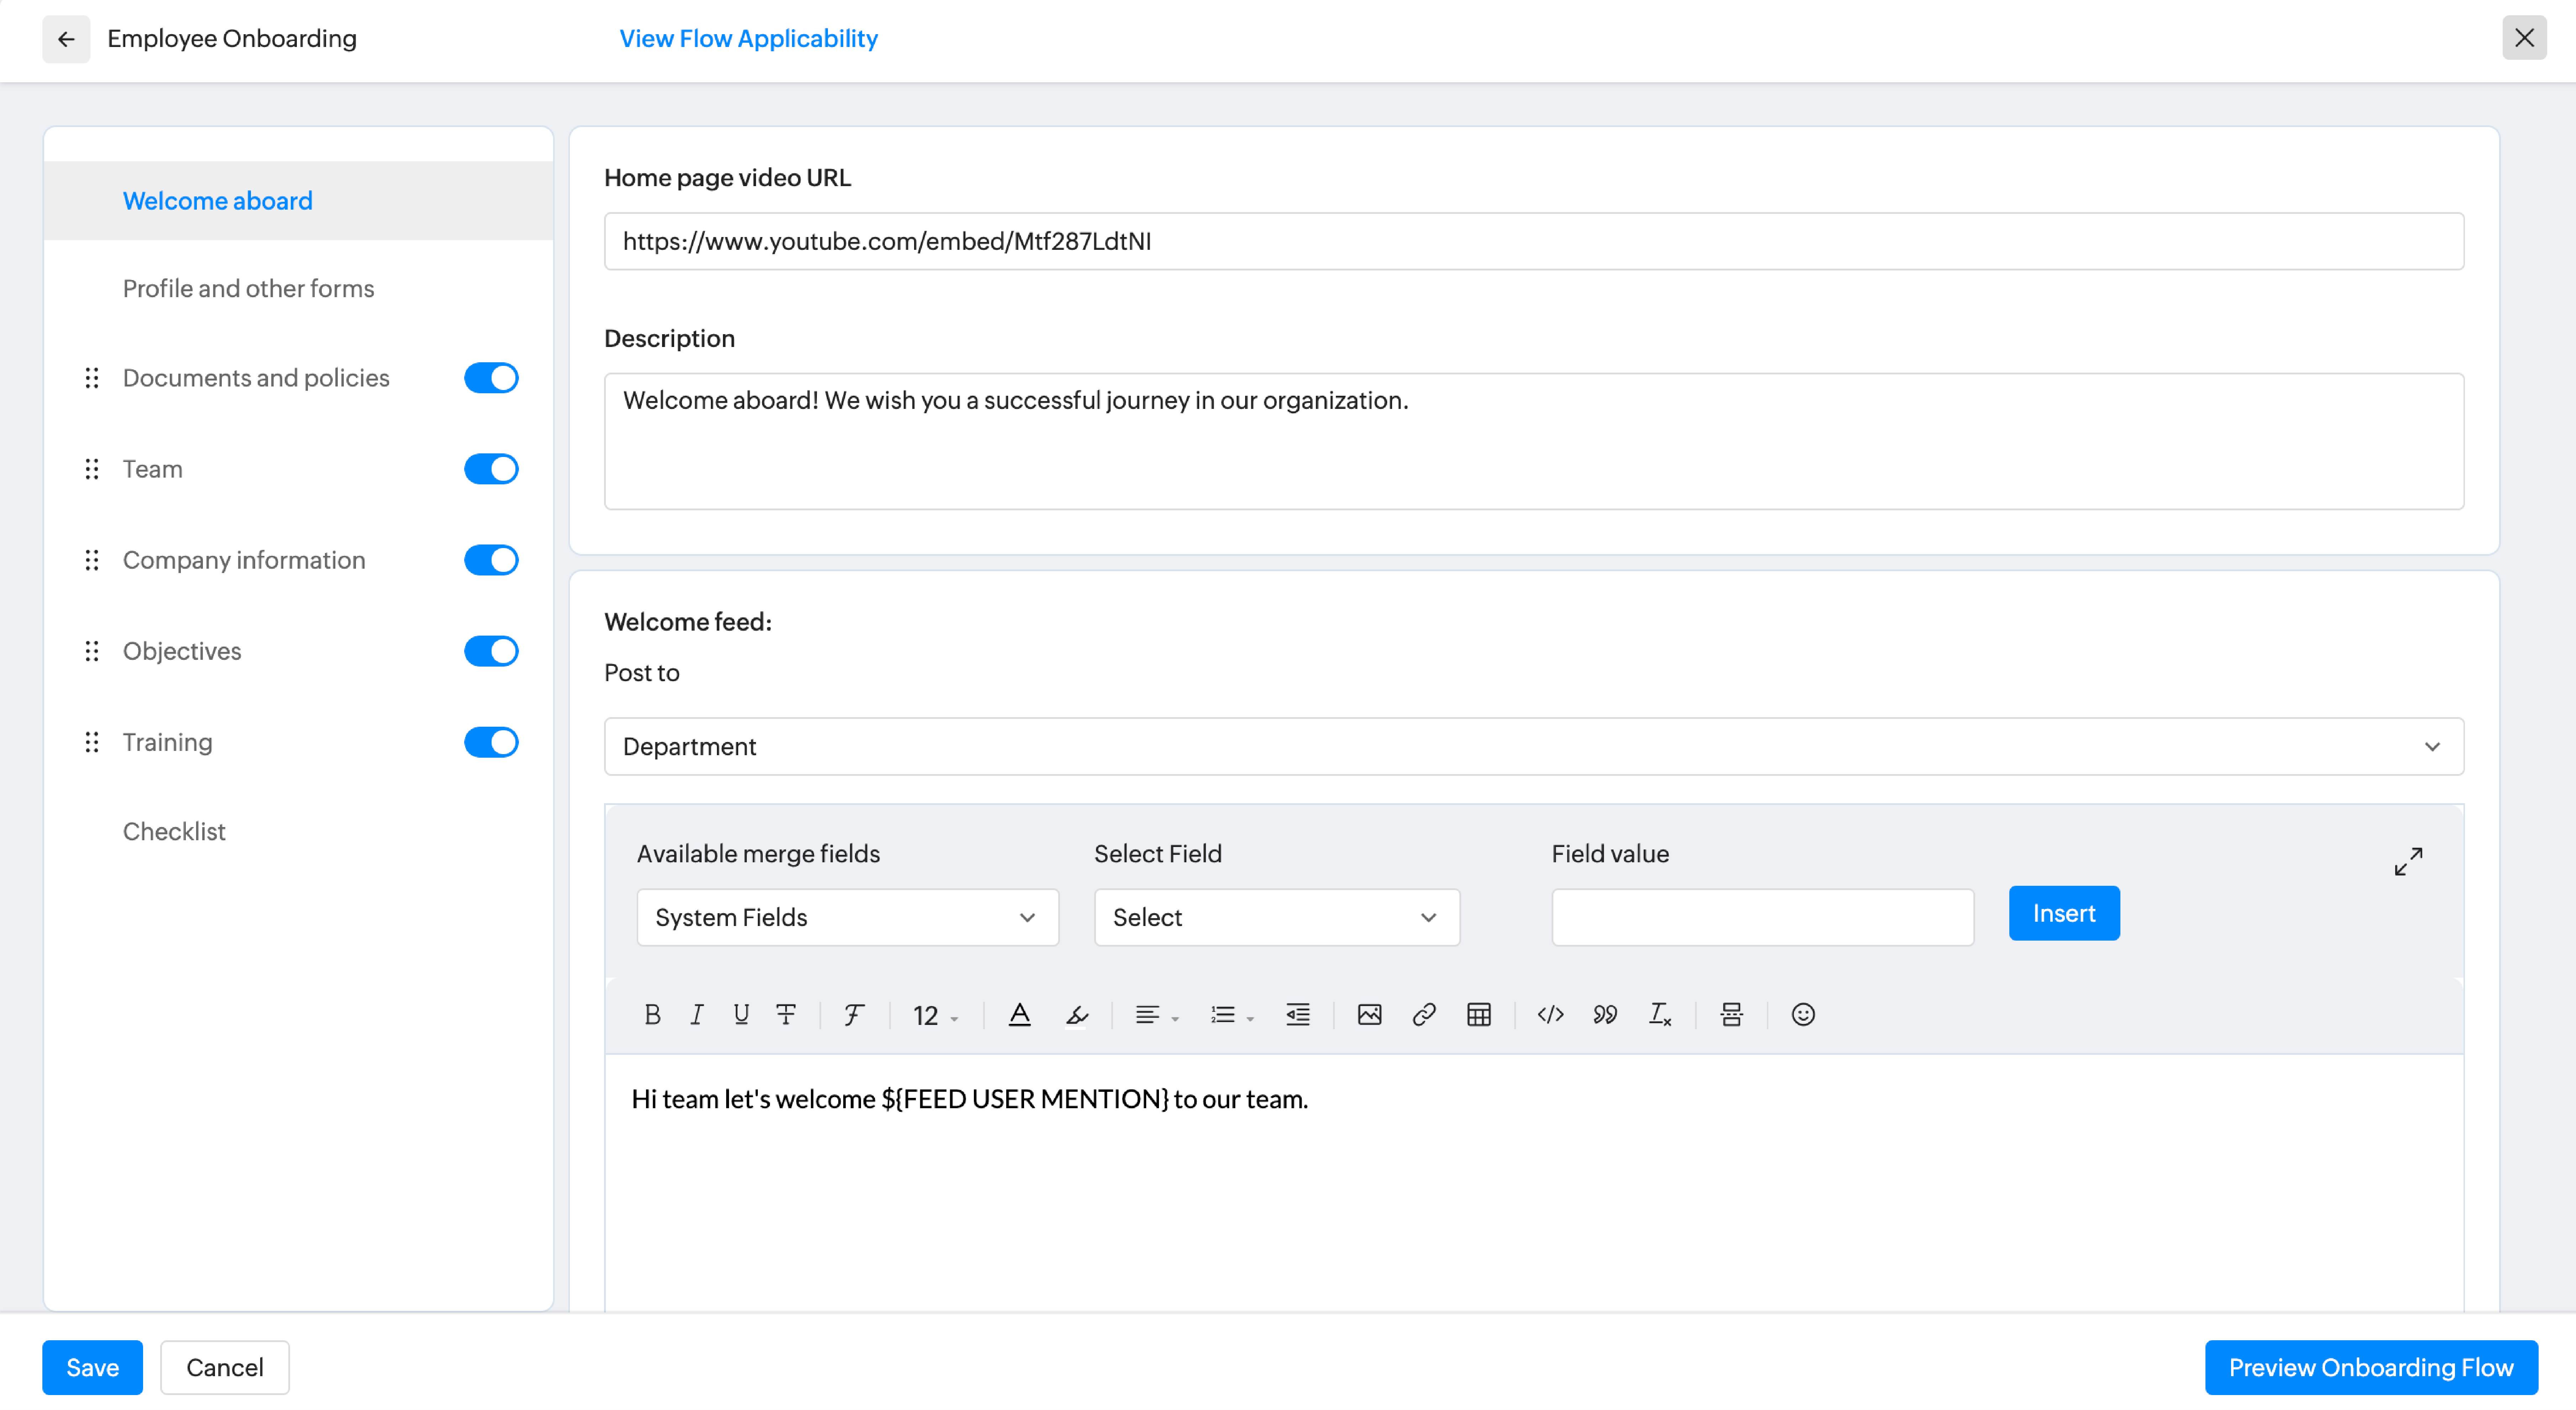Toggle the Training section off
Screen dimensions: 2576x1410
(491, 742)
